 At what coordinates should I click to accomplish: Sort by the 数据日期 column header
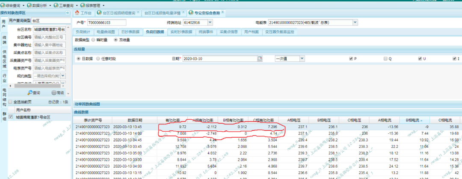tap(135, 120)
